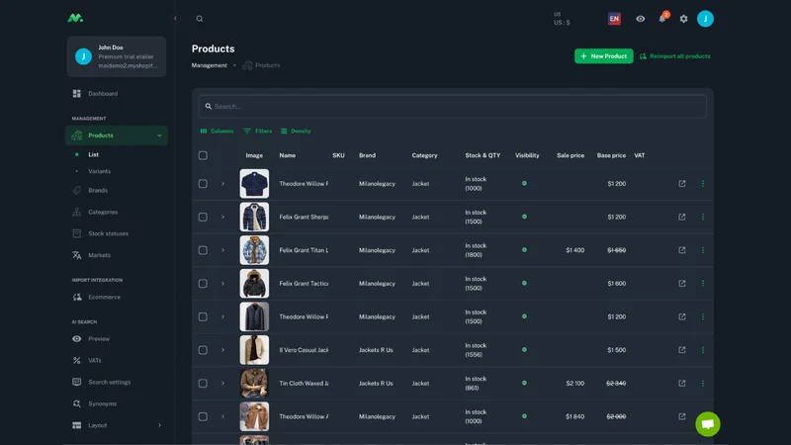Viewport: 791px width, 445px height.
Task: Open external link for Felix Grant Titan row
Action: coord(681,250)
